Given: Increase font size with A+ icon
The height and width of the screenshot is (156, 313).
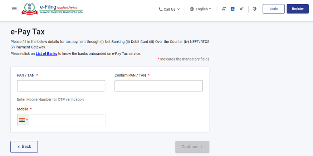Looking at the screenshot, I should (241, 9).
